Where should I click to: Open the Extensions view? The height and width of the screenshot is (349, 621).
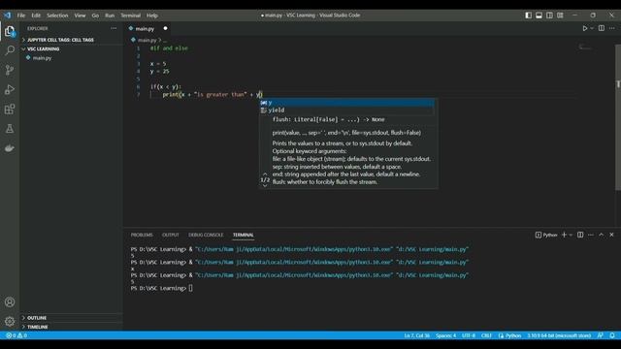tap(10, 109)
